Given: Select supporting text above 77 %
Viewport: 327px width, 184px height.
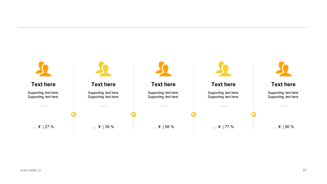Looking at the screenshot, I should (x=223, y=95).
